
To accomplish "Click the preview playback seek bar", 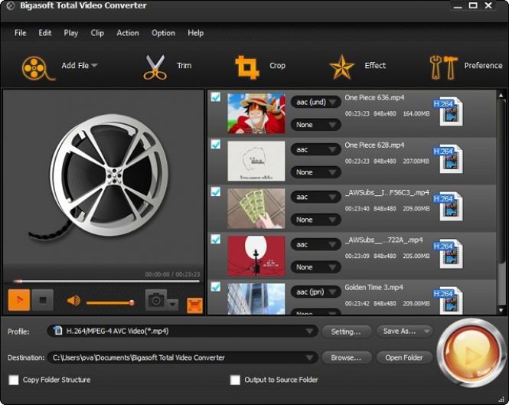I will point(106,281).
